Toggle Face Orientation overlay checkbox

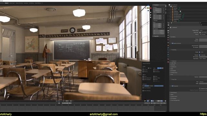(143, 88)
